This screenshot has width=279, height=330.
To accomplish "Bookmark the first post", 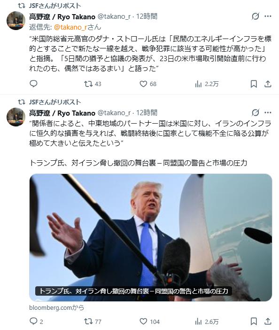I will [x=254, y=84].
